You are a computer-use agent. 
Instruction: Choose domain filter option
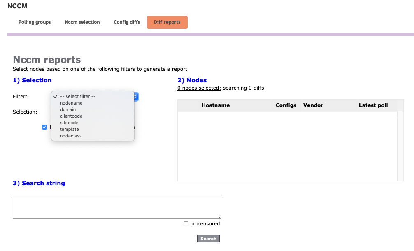68,110
